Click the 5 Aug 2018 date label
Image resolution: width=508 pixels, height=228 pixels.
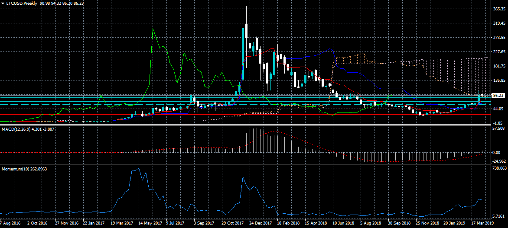click(371, 224)
